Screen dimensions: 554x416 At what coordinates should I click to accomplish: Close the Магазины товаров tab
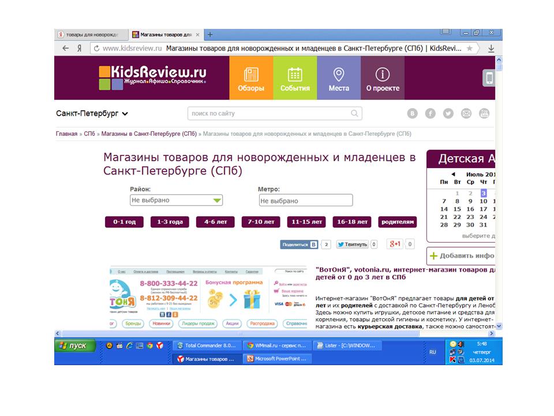click(197, 35)
